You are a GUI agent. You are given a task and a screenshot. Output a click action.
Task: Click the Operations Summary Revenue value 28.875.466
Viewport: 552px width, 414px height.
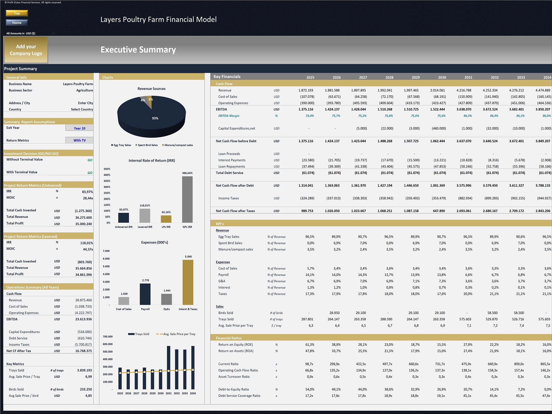click(x=84, y=300)
